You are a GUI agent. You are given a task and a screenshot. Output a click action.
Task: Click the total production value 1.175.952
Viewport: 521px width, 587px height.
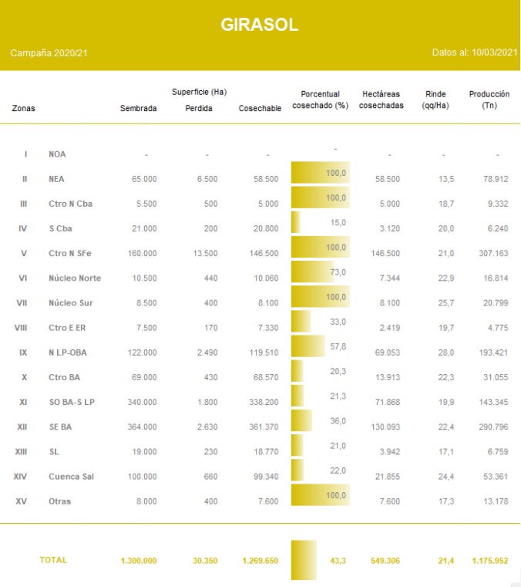pyautogui.click(x=489, y=561)
